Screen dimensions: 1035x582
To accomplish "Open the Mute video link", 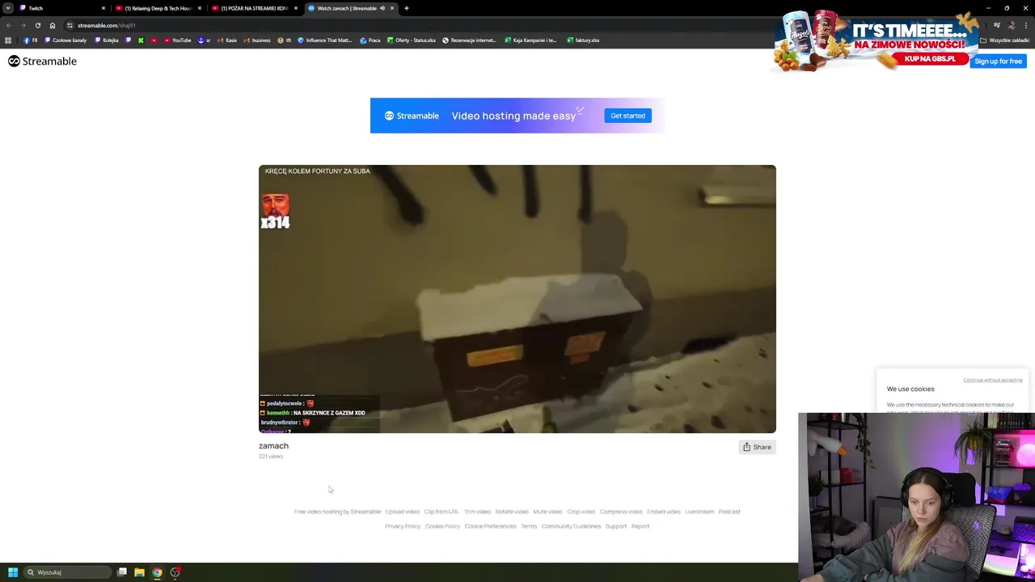I will click(x=547, y=512).
